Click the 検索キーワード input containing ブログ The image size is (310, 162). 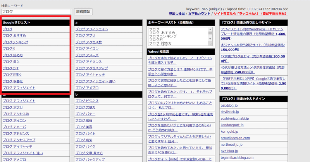pos(36,12)
